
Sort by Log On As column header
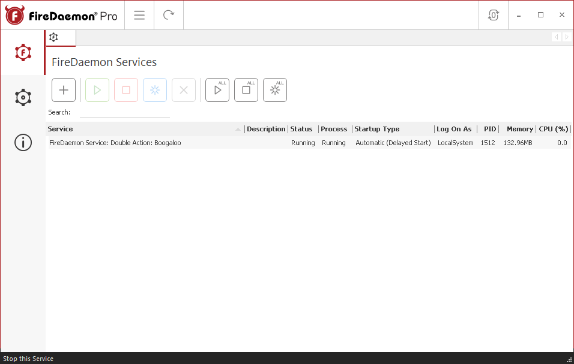(x=455, y=129)
